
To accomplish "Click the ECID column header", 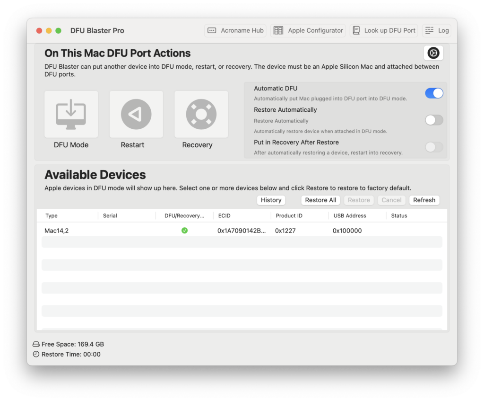I will (x=225, y=216).
